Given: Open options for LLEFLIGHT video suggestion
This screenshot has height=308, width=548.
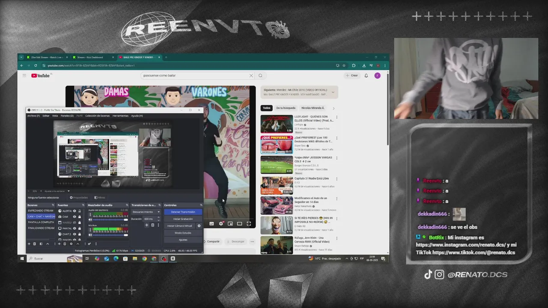Looking at the screenshot, I should click(x=337, y=117).
